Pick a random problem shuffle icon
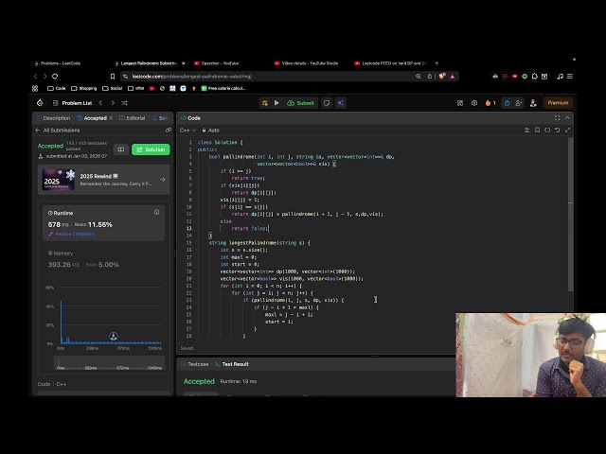This screenshot has height=454, width=606. [124, 103]
